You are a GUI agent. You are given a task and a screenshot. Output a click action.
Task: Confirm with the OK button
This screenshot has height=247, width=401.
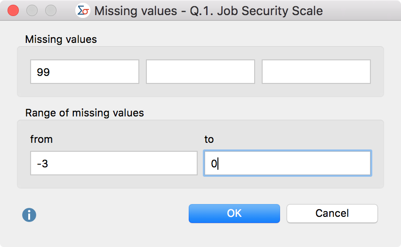click(x=234, y=213)
